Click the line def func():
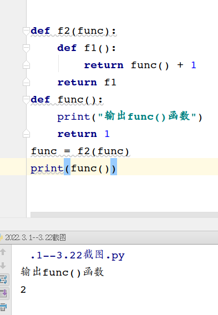Screen dimensions: 218x315 click(x=67, y=100)
